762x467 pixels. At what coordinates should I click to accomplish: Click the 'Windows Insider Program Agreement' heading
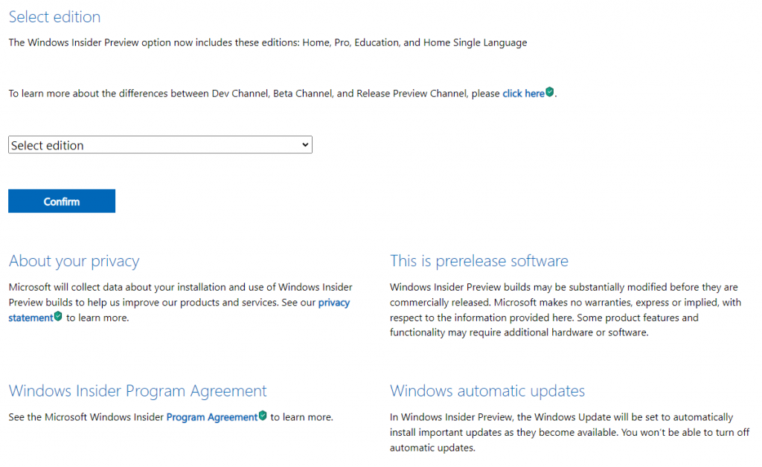[138, 391]
